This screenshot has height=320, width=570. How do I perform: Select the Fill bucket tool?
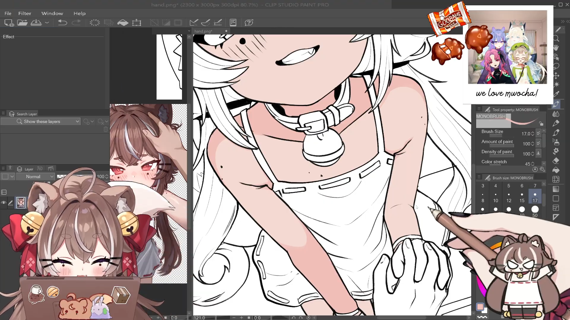point(556,170)
